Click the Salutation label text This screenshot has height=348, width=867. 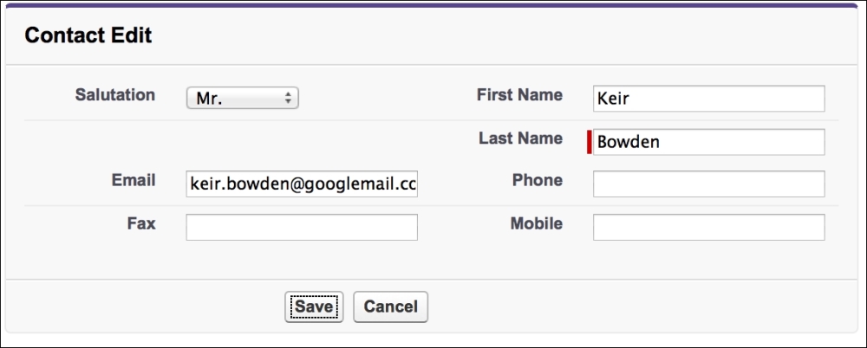coord(115,94)
